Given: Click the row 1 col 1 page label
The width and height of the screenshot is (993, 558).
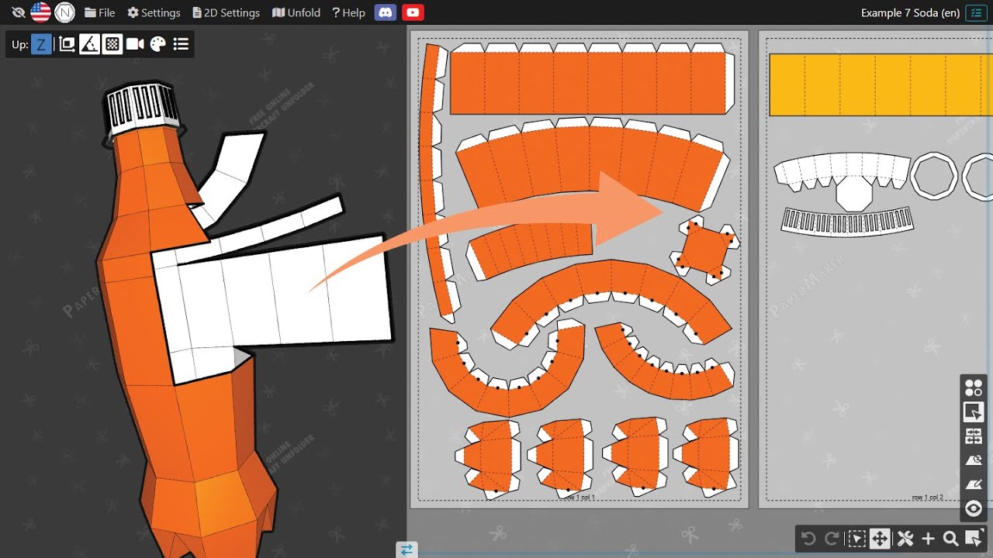Looking at the screenshot, I should (581, 498).
